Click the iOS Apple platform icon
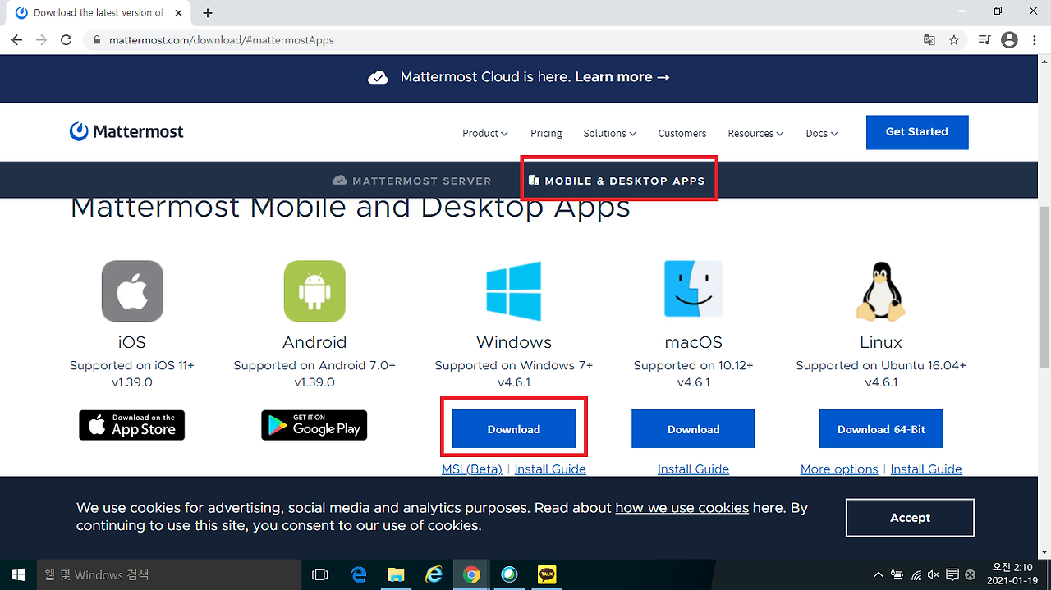The width and height of the screenshot is (1051, 590). coord(132,291)
